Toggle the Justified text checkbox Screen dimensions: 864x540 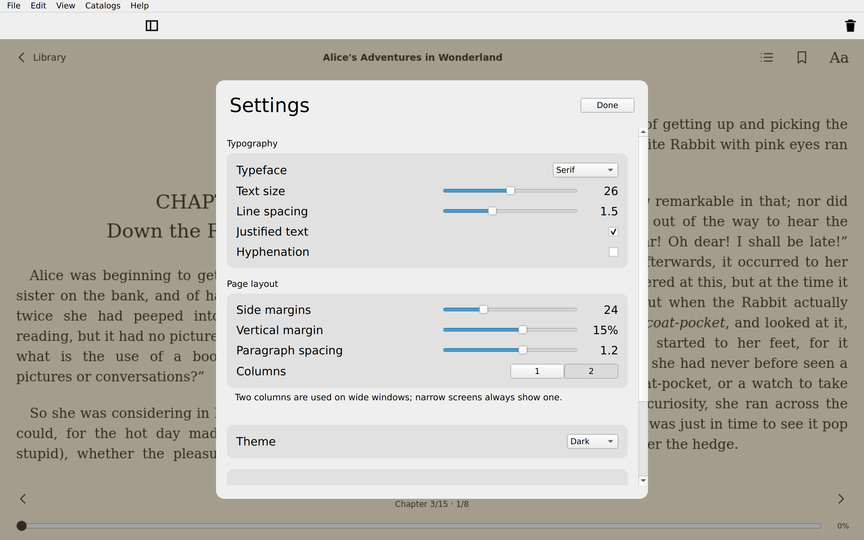pos(613,232)
